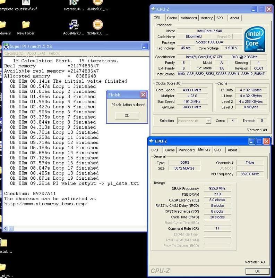Close the Finish dialog with X
Image resolution: width=275 pixels, height=278 pixels.
coord(143,95)
